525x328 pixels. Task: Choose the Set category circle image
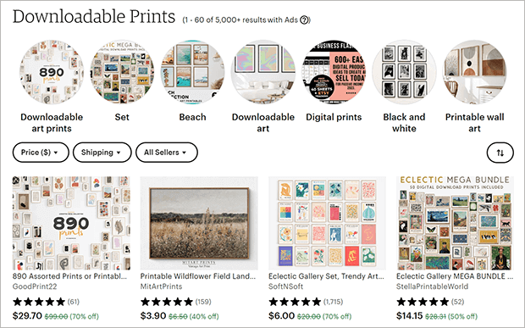coord(122,72)
